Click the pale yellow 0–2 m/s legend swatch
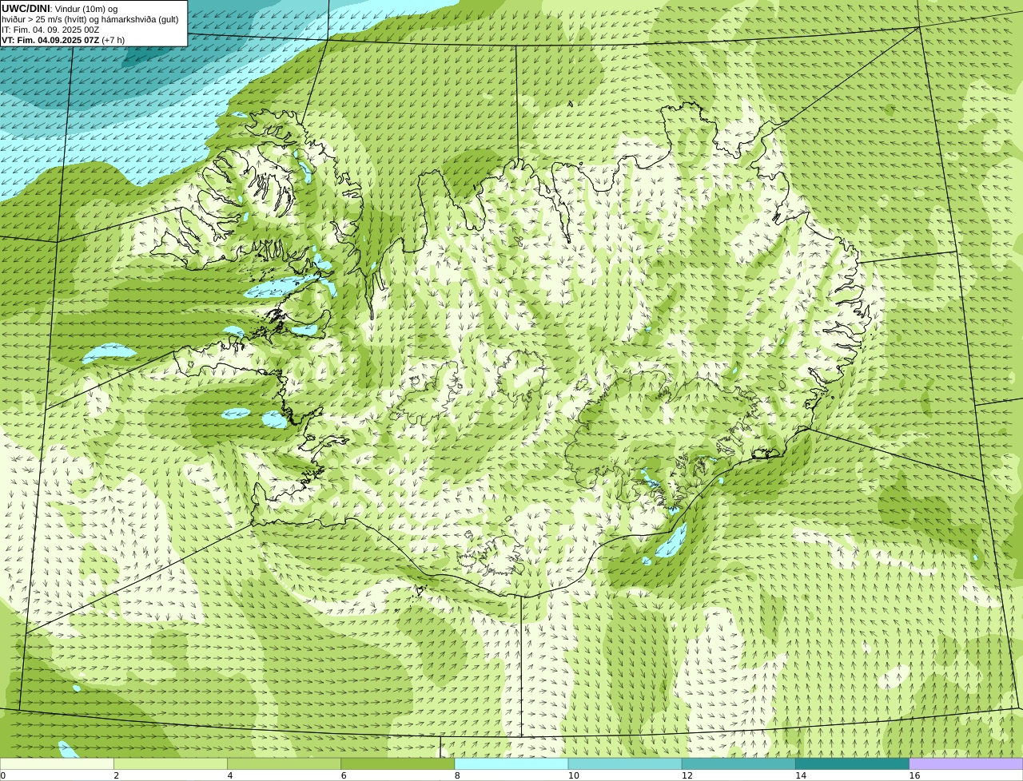This screenshot has height=781, width=1023. (57, 764)
